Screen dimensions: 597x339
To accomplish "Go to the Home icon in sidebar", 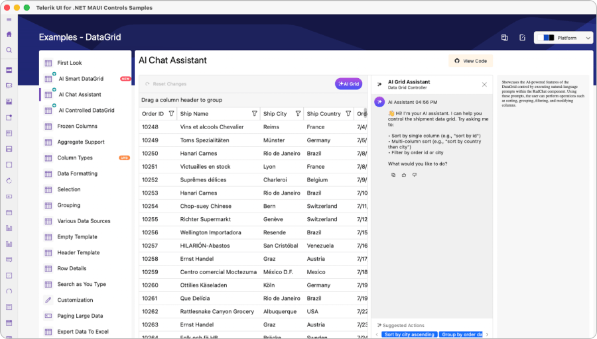I will [x=9, y=34].
